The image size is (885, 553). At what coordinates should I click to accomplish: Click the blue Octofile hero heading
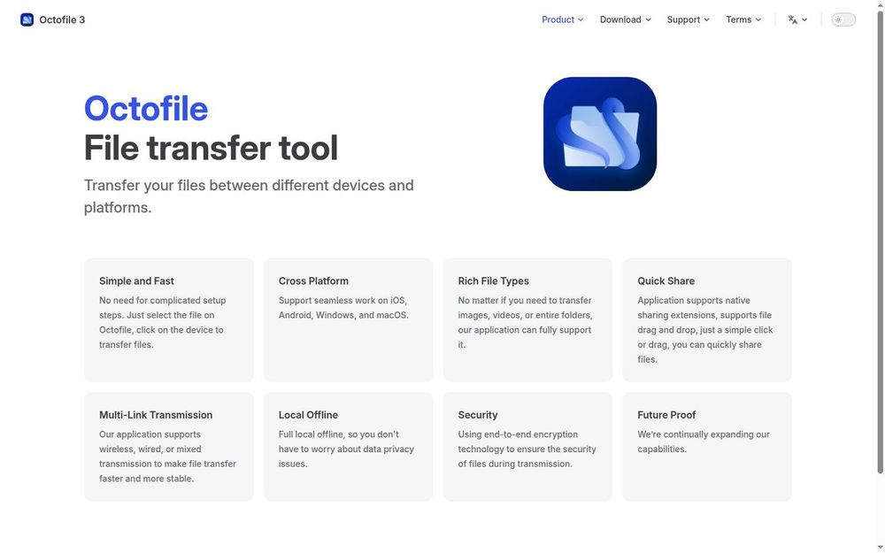[146, 108]
